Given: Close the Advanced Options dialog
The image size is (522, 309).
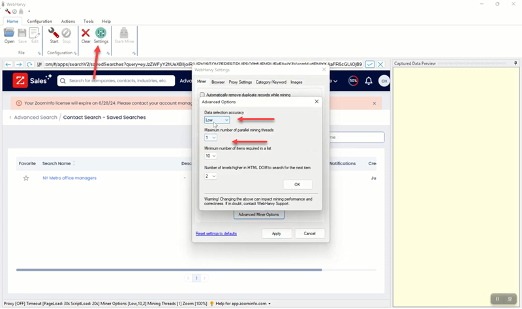Looking at the screenshot, I should [316, 101].
